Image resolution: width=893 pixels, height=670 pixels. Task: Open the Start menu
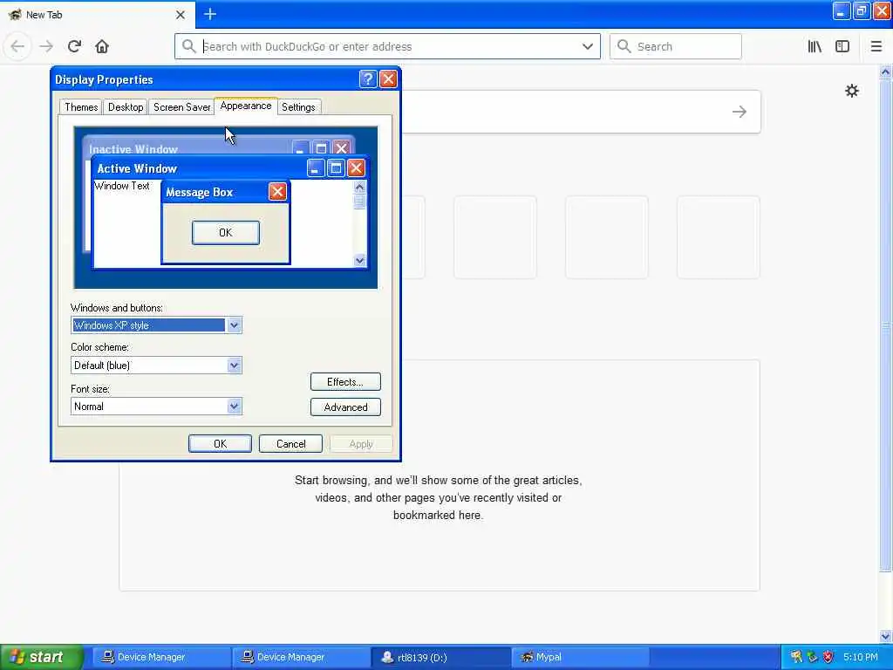[42, 657]
